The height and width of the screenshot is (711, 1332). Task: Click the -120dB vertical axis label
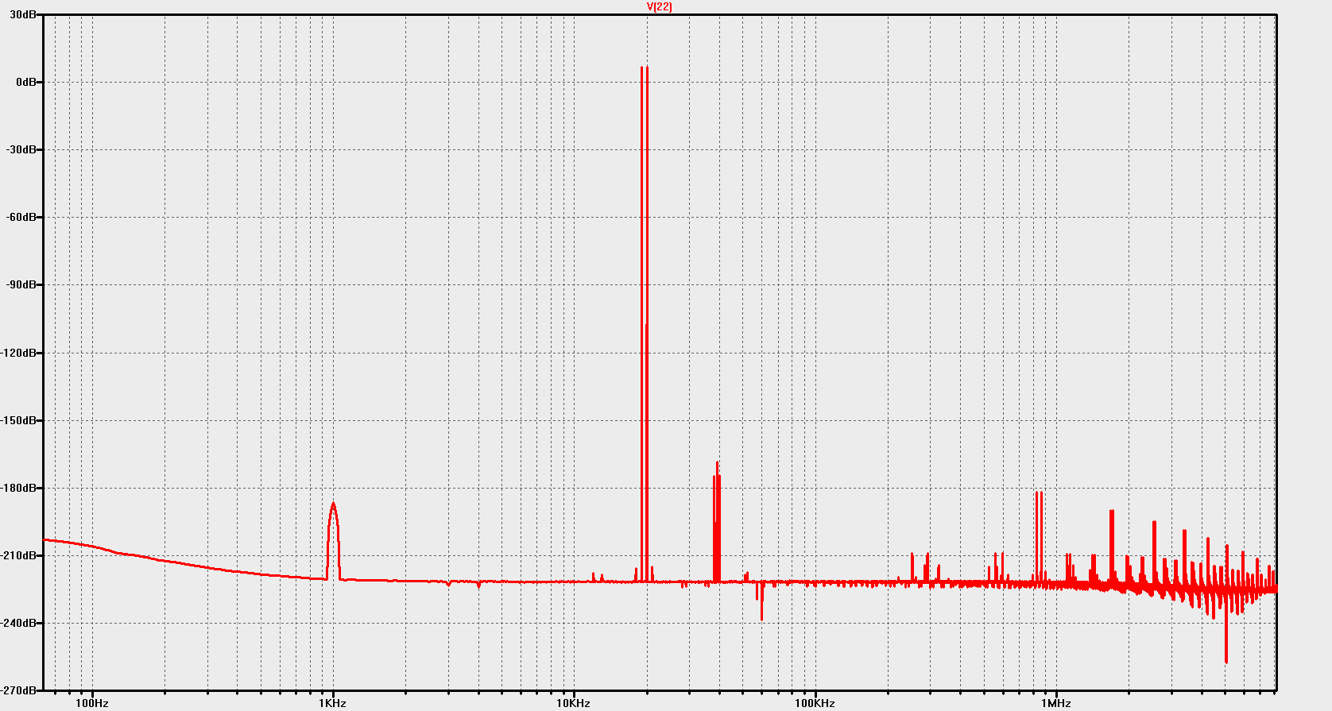click(x=18, y=353)
